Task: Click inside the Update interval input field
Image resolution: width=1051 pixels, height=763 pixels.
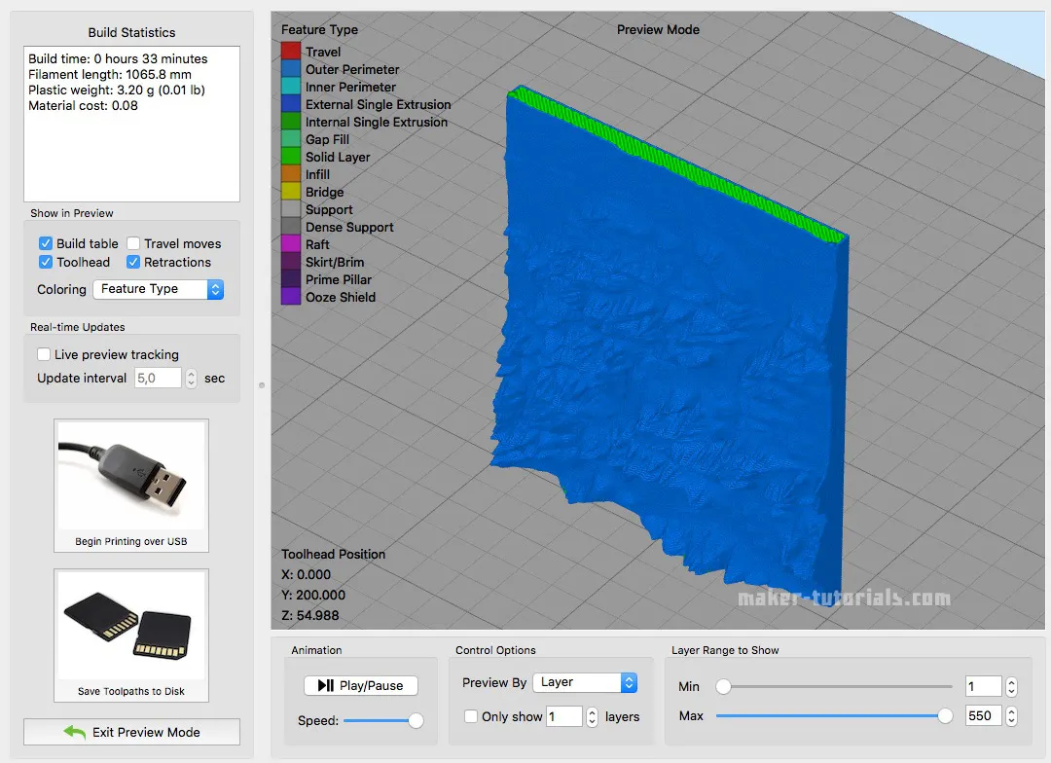Action: [x=156, y=378]
